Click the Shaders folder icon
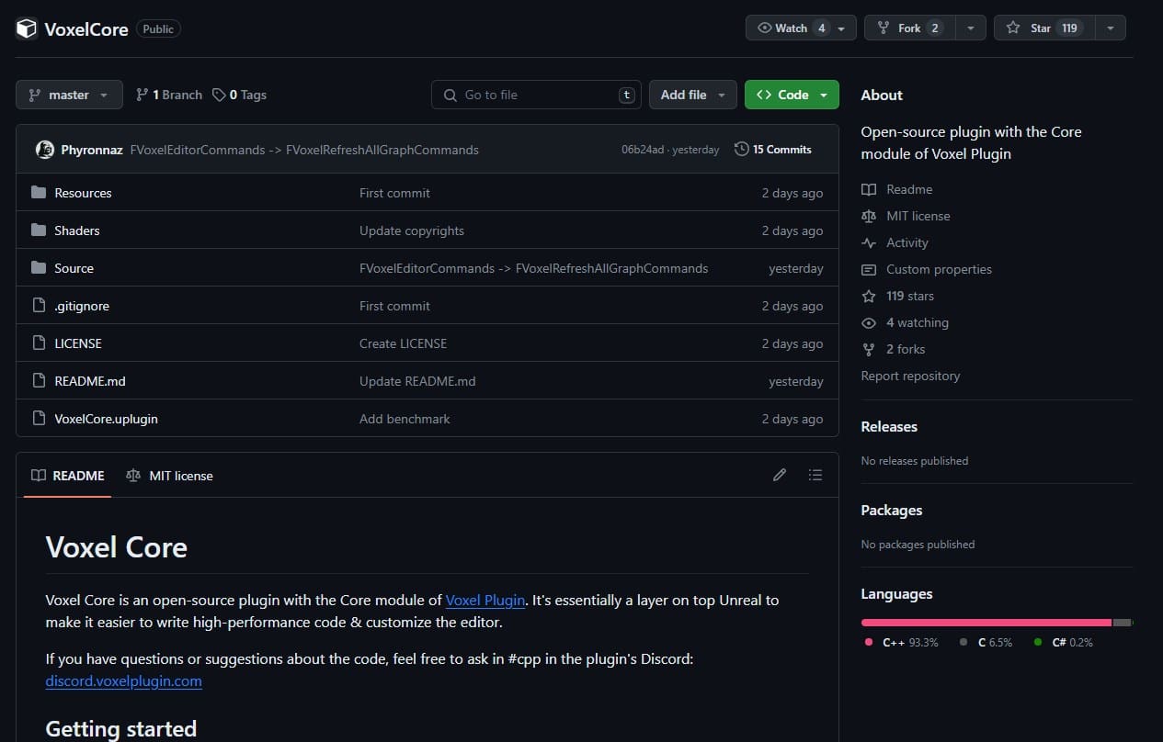 point(39,230)
